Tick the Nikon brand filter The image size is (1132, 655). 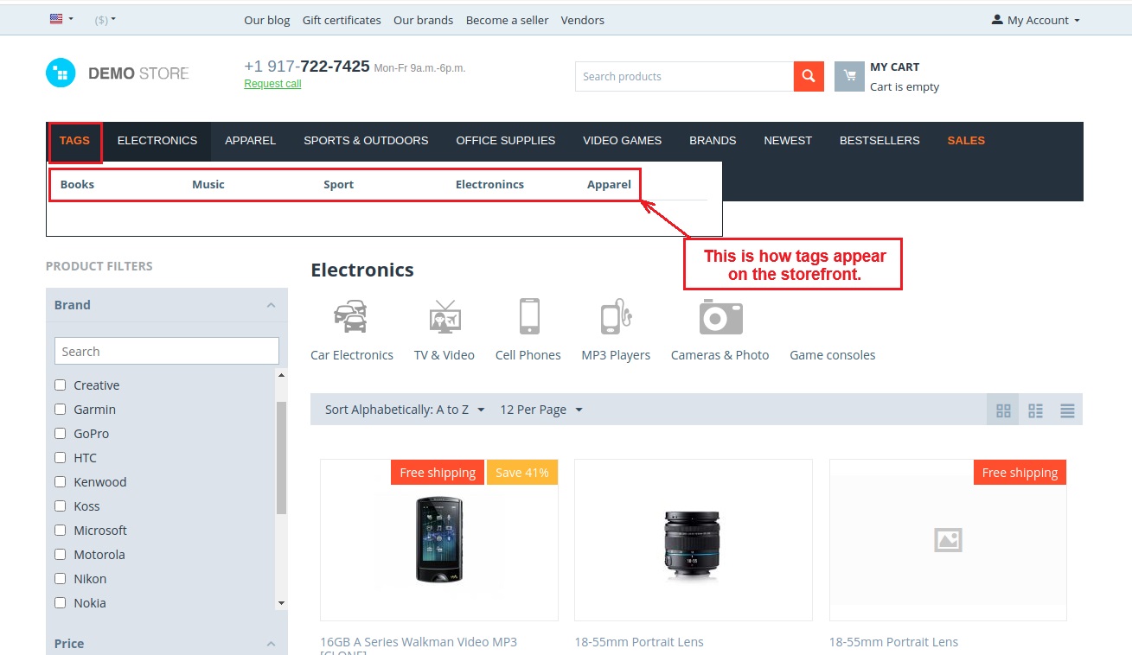click(61, 579)
